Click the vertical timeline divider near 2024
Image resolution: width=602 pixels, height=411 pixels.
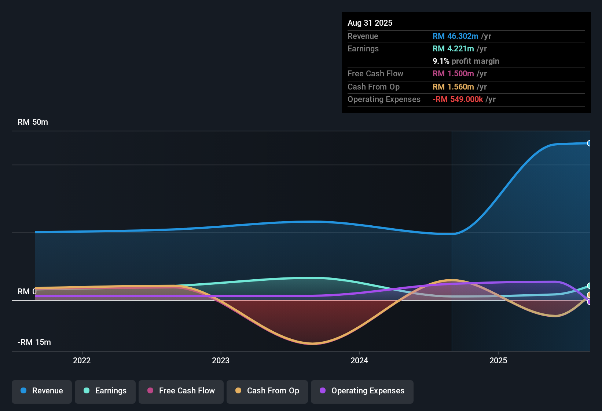[452, 239]
